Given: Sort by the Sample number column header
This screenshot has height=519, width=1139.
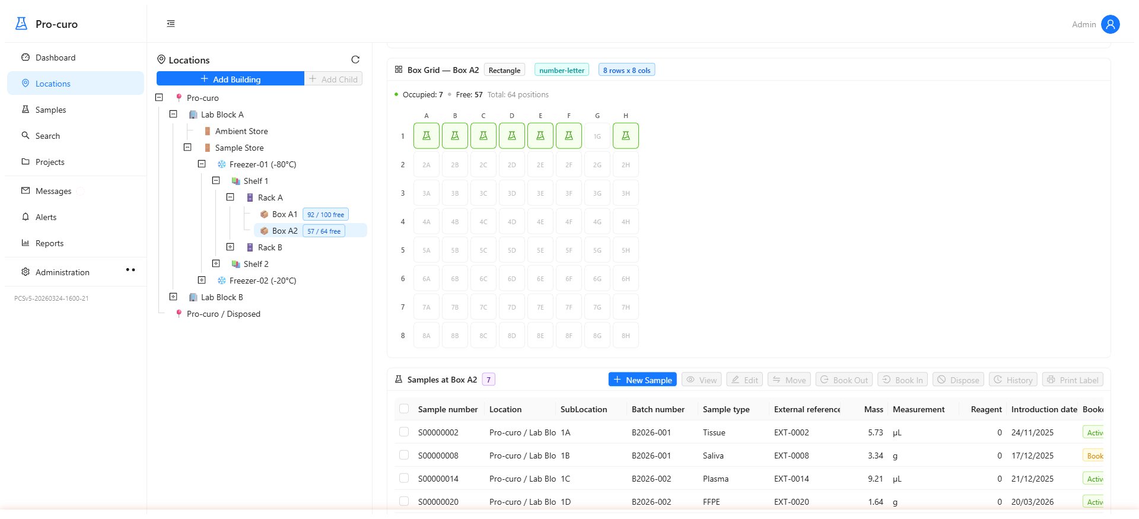Looking at the screenshot, I should point(447,409).
